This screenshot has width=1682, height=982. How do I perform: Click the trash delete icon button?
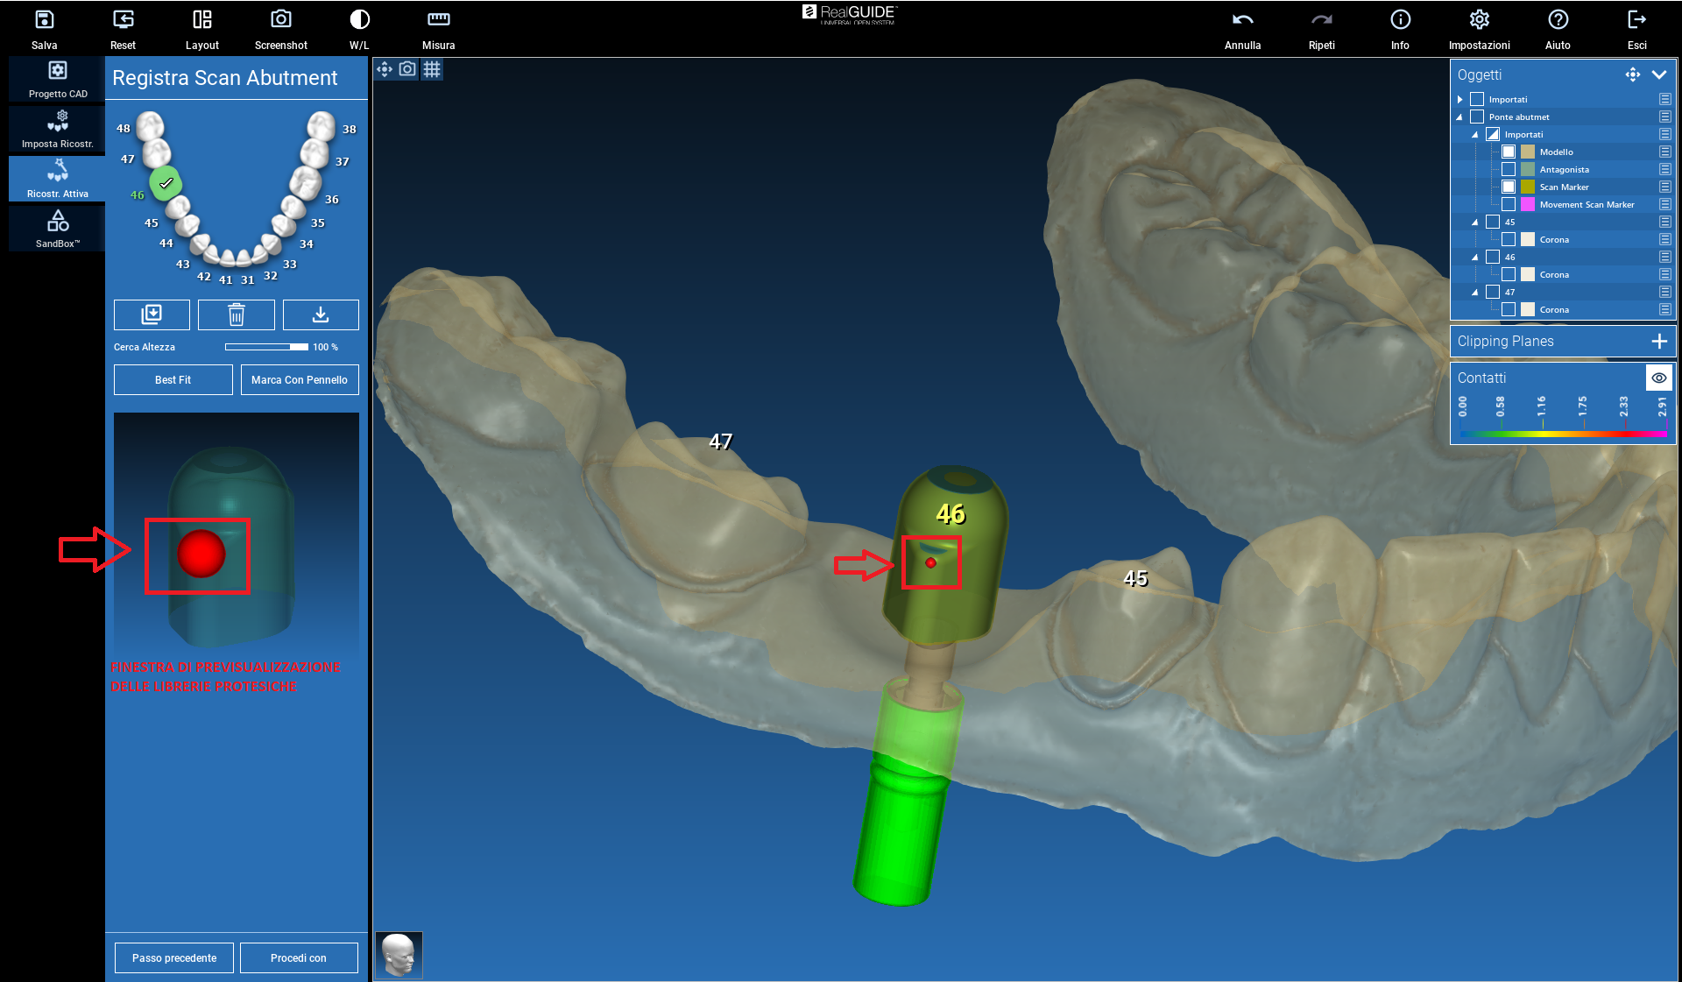click(236, 314)
